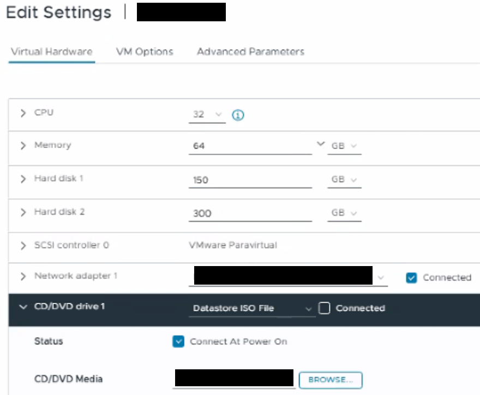Select the Virtual Hardware tab
480x395 pixels.
(52, 52)
